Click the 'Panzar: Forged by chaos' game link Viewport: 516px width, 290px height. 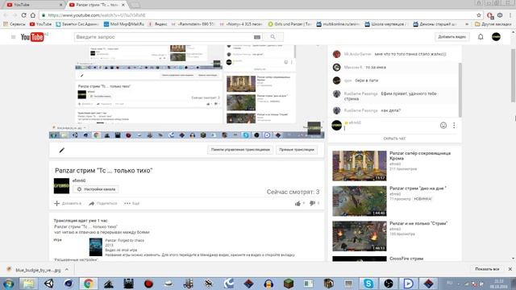[x=125, y=240]
